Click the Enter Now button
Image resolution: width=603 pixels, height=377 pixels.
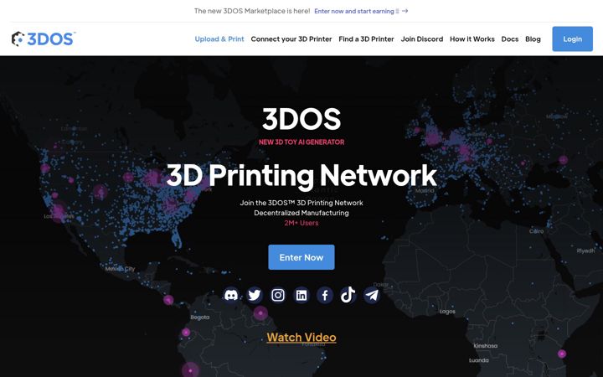(301, 257)
